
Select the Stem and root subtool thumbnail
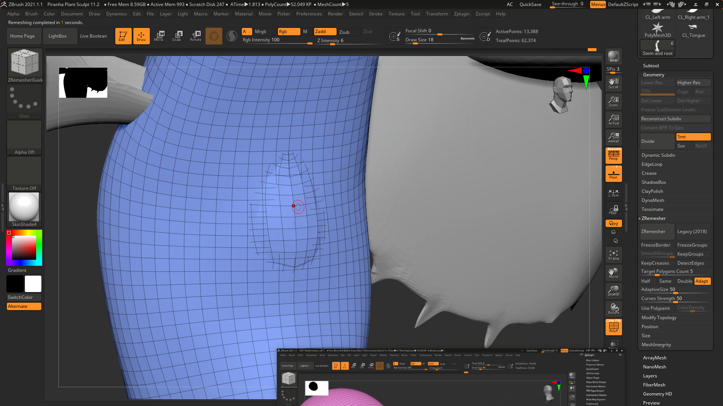(x=657, y=48)
